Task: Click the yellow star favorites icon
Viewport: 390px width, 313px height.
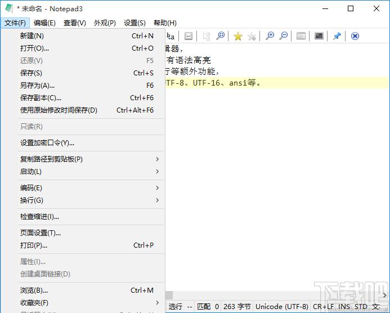Action: click(x=238, y=37)
